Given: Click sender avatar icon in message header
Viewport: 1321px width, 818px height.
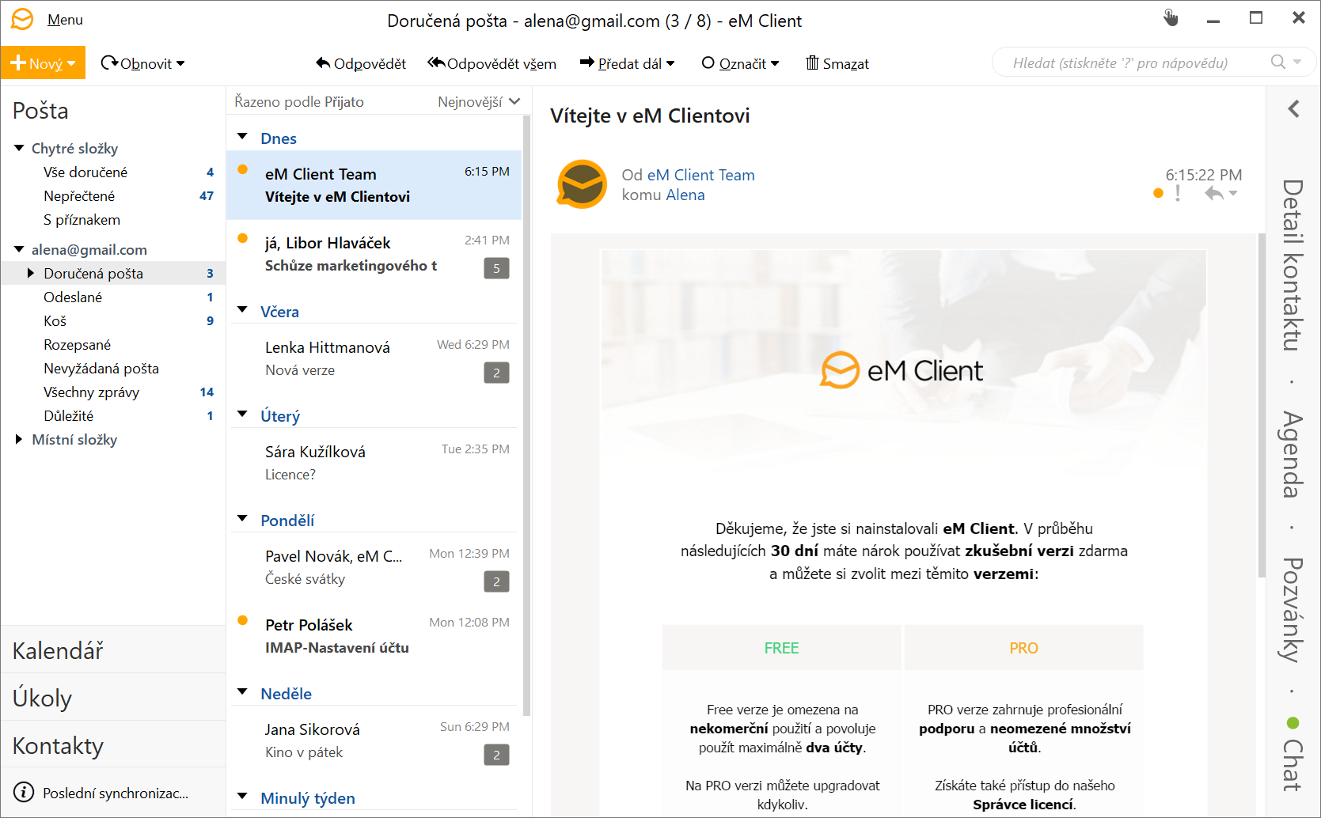Looking at the screenshot, I should [x=582, y=184].
